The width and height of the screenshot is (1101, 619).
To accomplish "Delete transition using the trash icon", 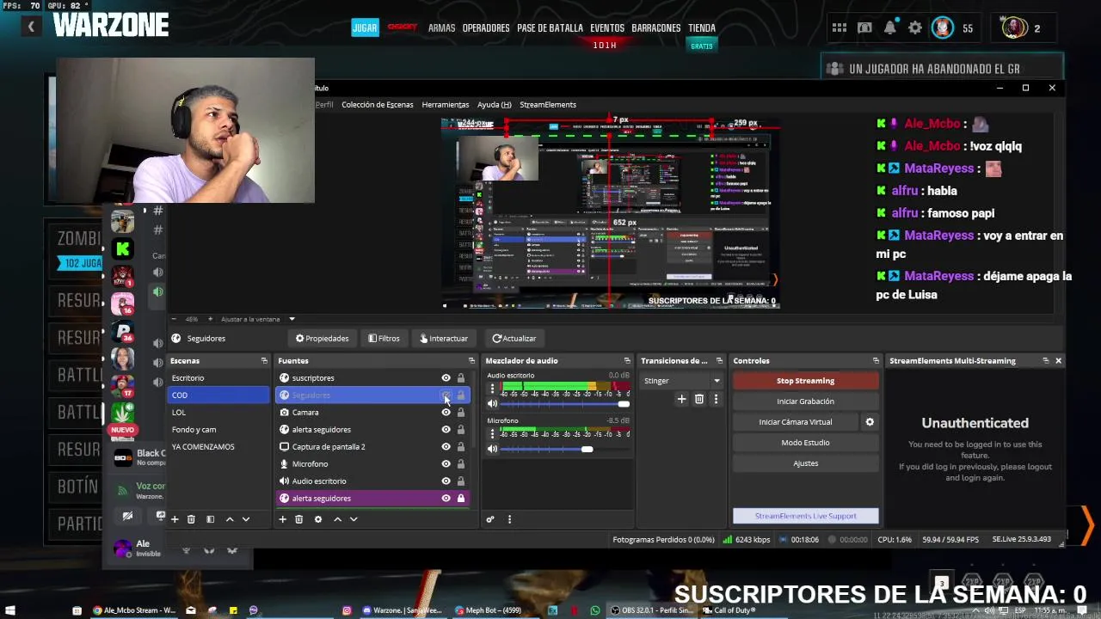I will (x=699, y=399).
